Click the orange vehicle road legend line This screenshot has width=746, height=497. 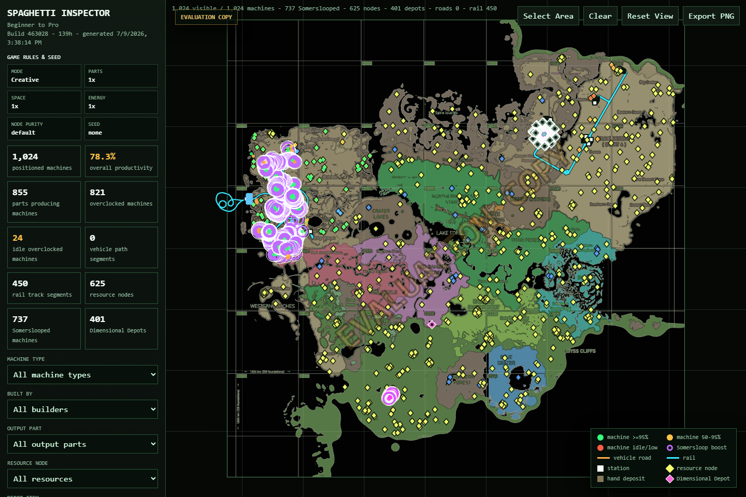click(x=604, y=458)
